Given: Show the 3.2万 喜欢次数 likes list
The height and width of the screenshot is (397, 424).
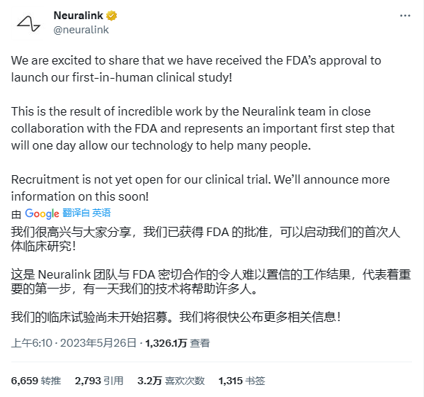Looking at the screenshot, I should click(x=171, y=381).
